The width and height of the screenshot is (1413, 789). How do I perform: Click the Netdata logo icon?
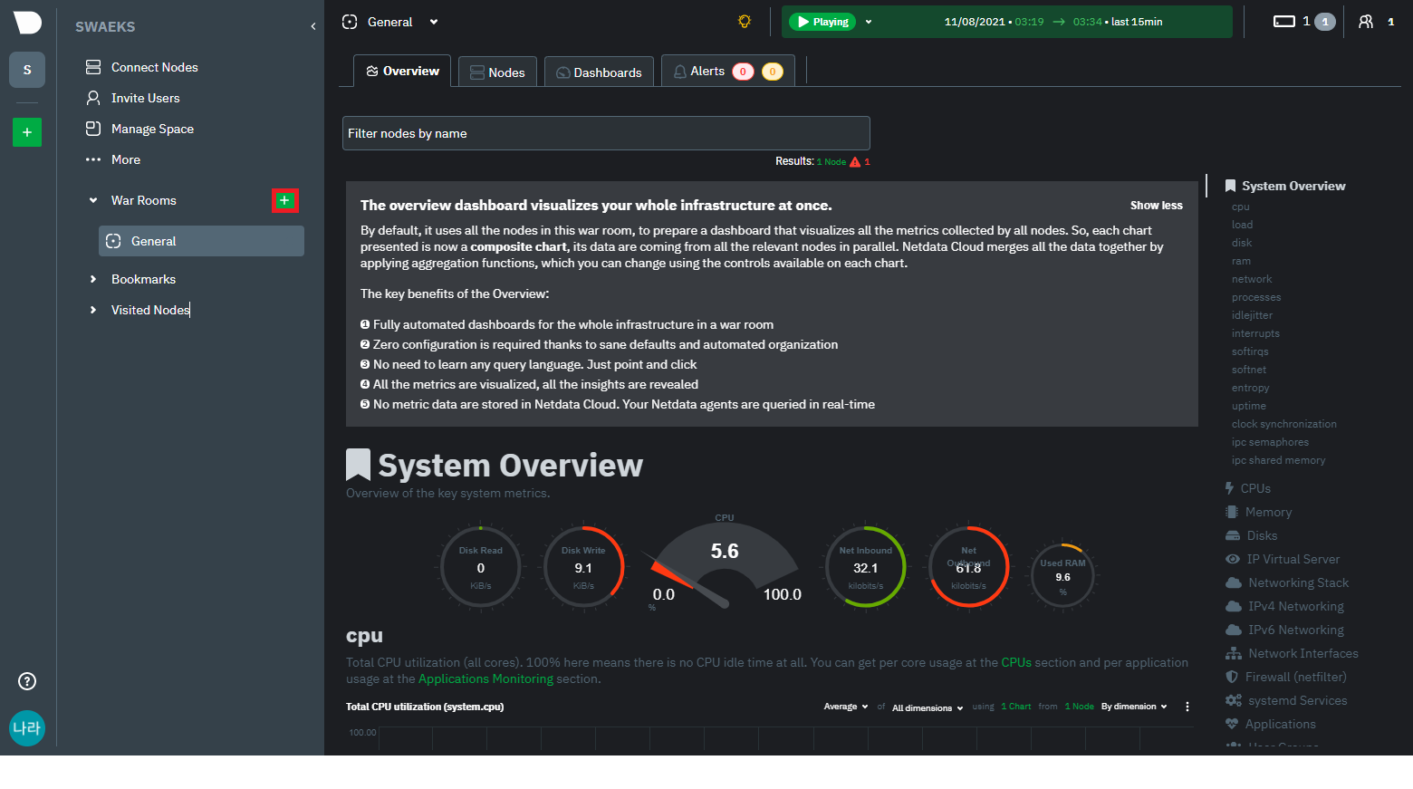pyautogui.click(x=27, y=23)
